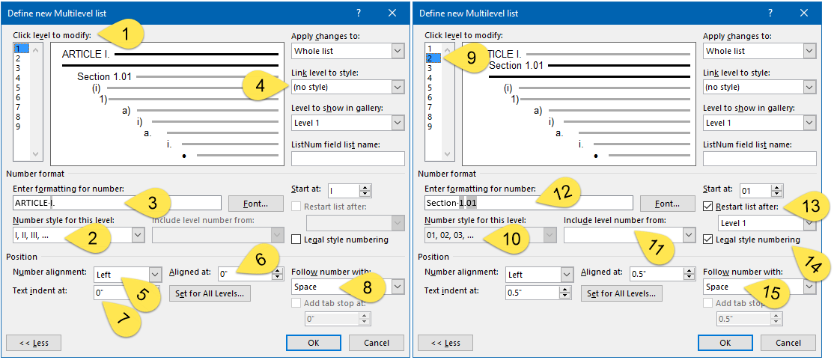Enable Legal style numbering in the left dialog
Screen dimensions: 834x363
(297, 240)
